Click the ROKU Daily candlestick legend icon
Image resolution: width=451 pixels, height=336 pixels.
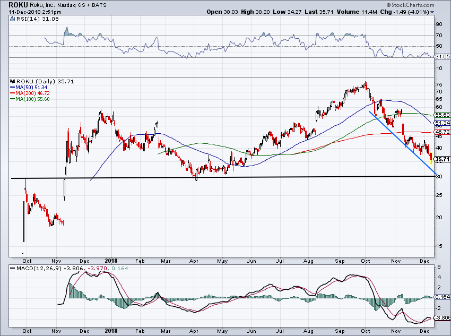(12, 81)
